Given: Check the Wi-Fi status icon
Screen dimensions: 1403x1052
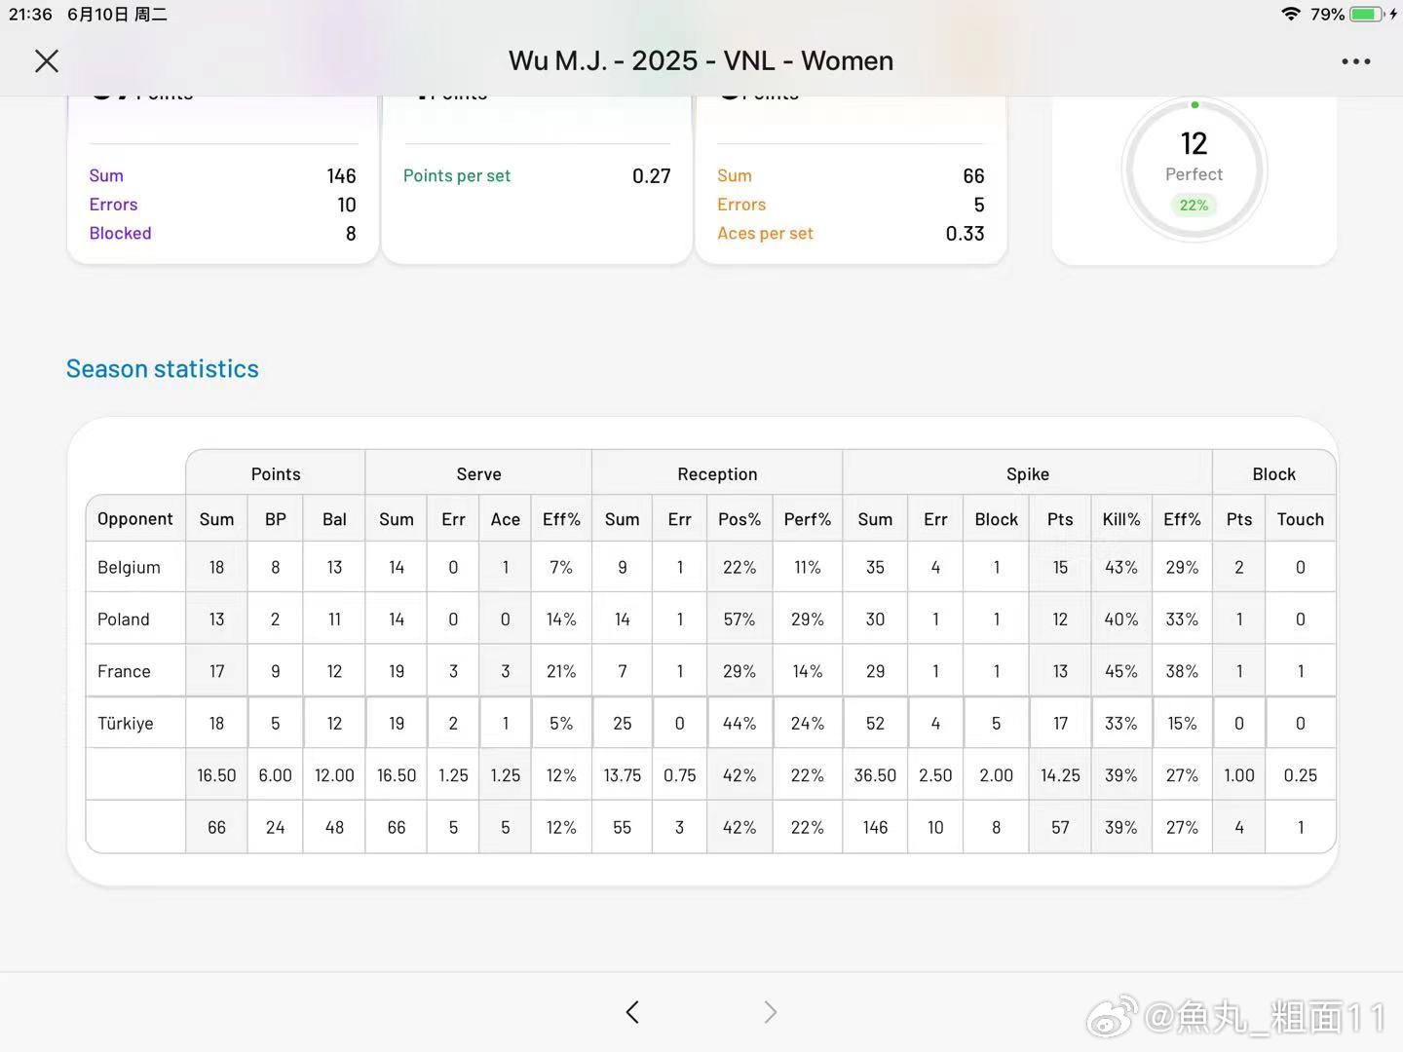Looking at the screenshot, I should tap(1291, 14).
